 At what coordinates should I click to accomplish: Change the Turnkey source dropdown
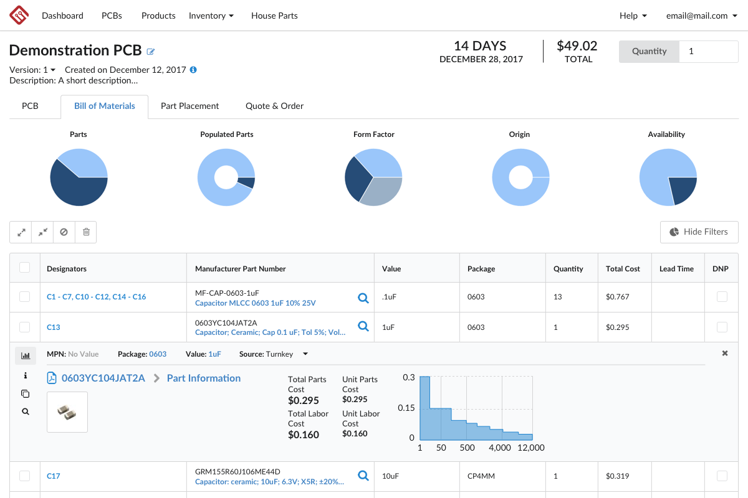tap(305, 354)
